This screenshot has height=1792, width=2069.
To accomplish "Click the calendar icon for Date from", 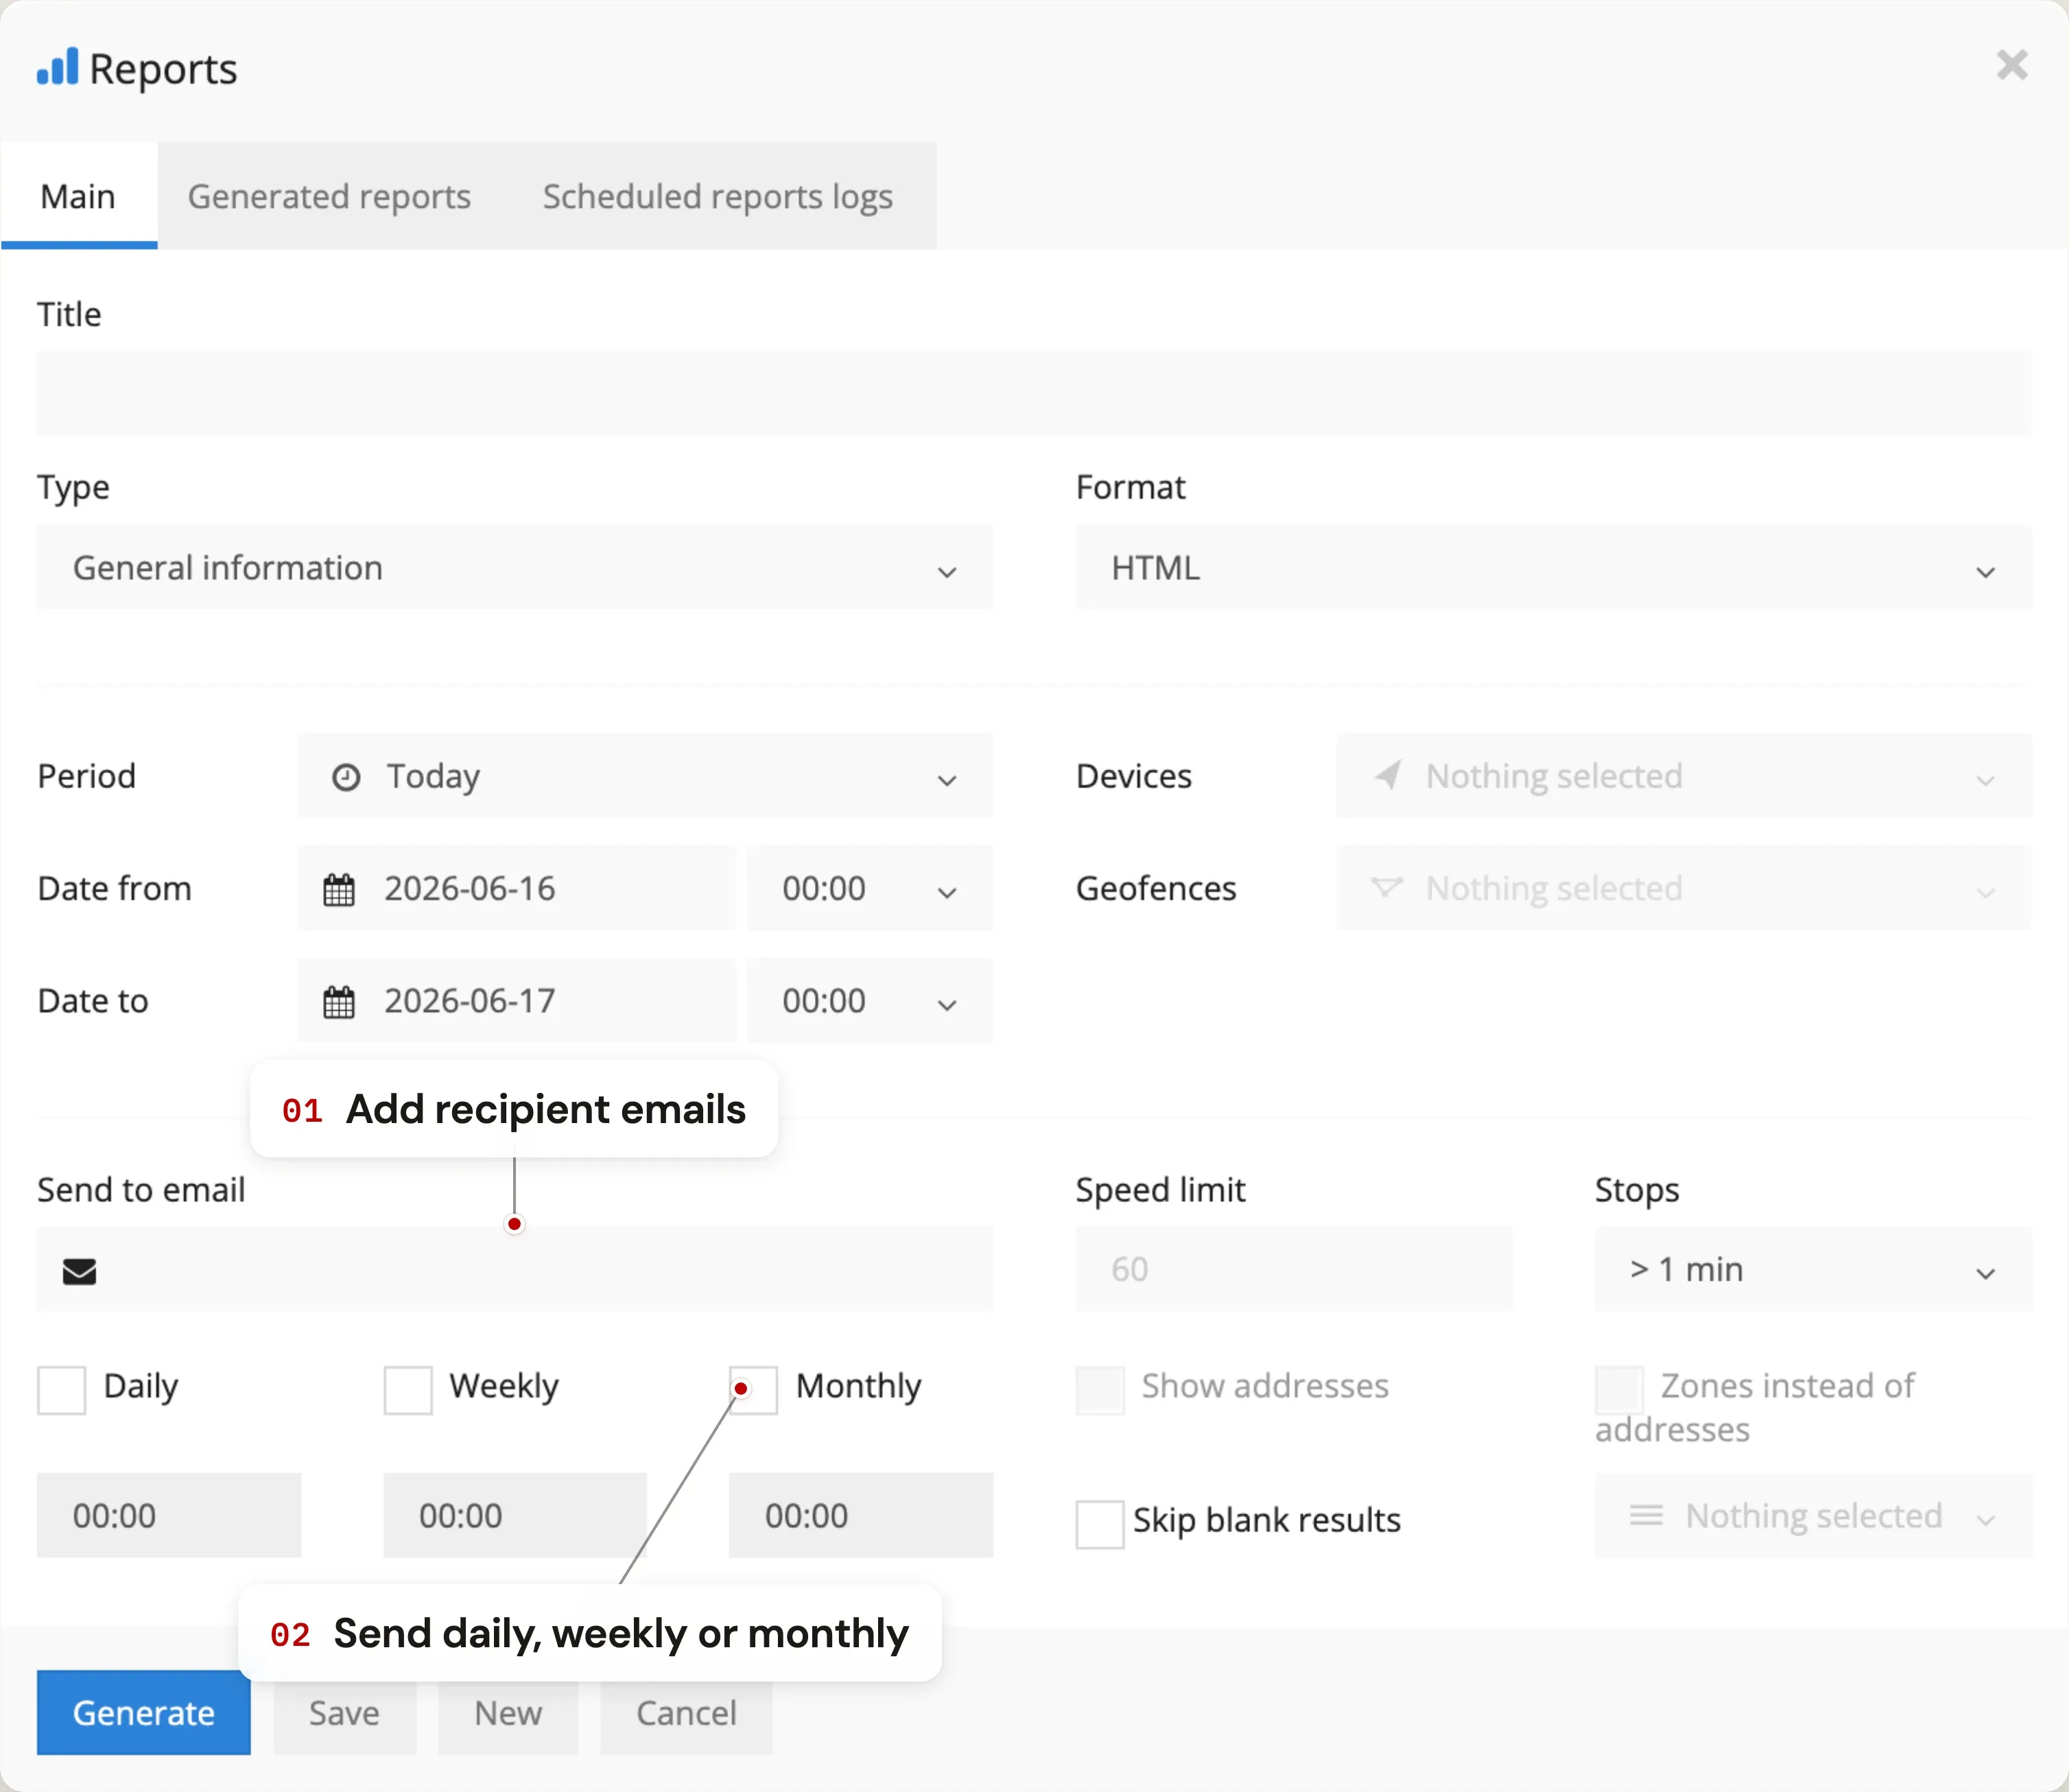I will click(339, 889).
